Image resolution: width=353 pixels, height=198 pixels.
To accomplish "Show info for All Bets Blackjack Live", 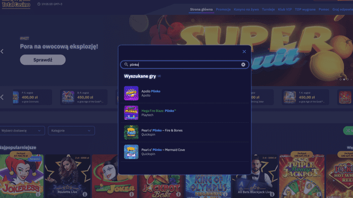I will 272,194.
